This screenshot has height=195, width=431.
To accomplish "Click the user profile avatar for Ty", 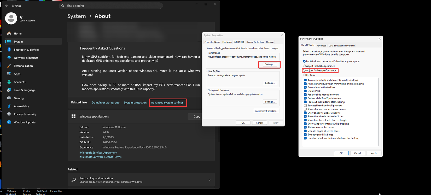I will point(11,18).
